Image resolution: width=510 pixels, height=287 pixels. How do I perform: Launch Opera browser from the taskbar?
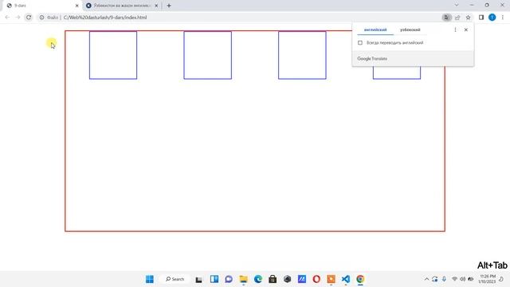[x=316, y=279]
